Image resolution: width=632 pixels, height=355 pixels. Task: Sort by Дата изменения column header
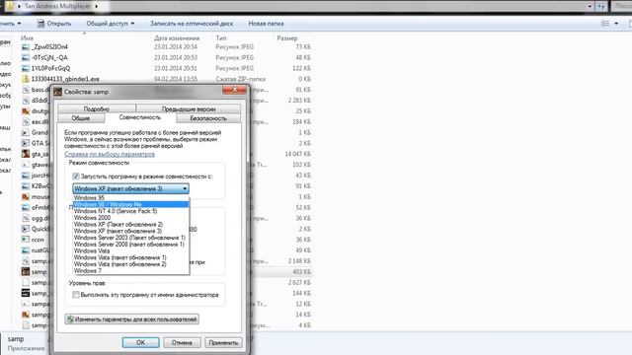[177, 37]
